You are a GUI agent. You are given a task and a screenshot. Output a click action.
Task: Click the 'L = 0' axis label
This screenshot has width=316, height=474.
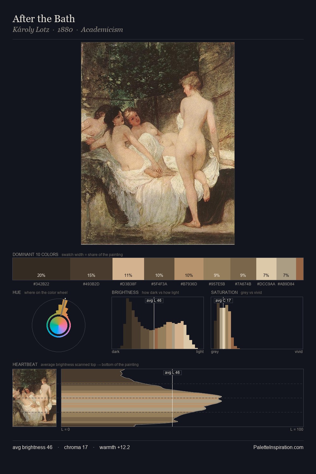pyautogui.click(x=65, y=429)
